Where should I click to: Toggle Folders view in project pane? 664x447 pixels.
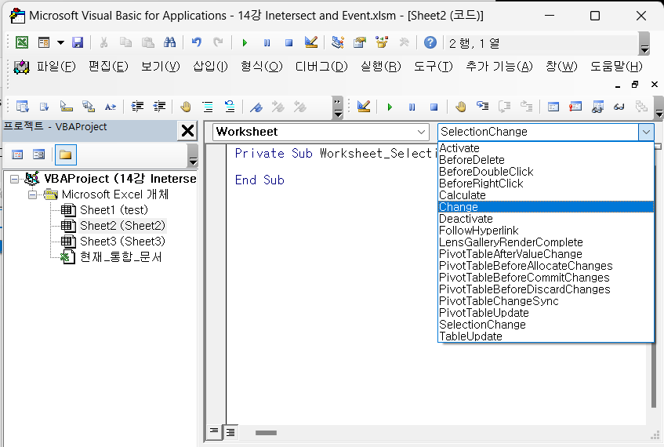pyautogui.click(x=66, y=154)
